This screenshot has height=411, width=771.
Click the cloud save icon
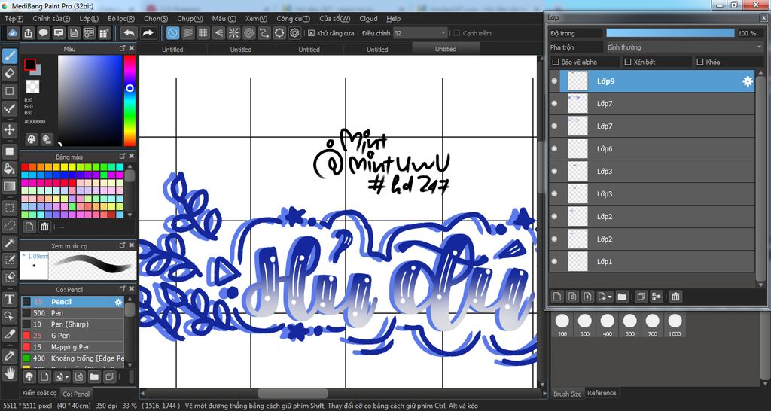(x=14, y=33)
